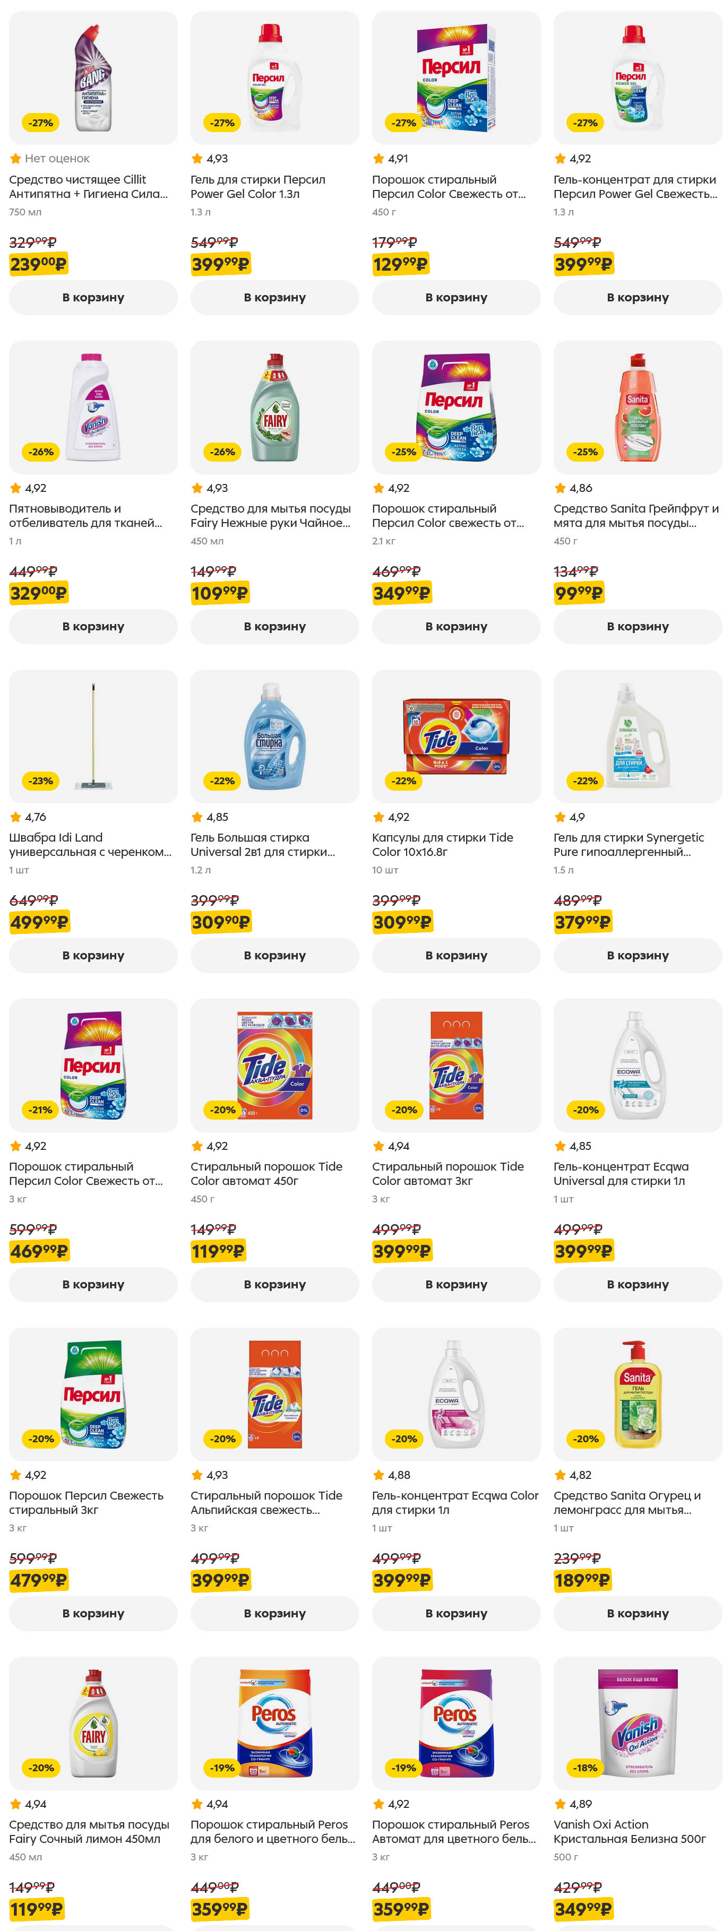Open the "Гель Большая стирка Universal" product link

tap(262, 845)
